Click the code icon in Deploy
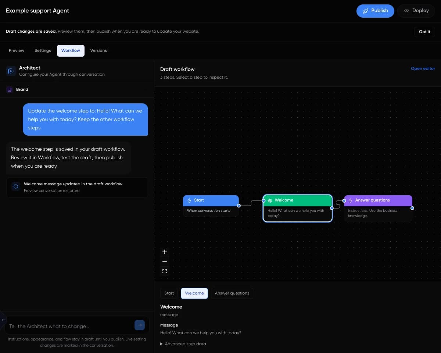Screen dimensions: 441x353 406,11
